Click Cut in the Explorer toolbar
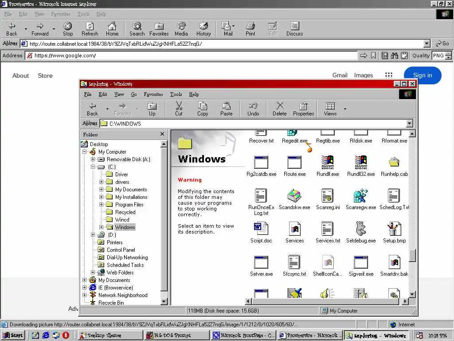Viewport: 454px width, 341px height. 179,109
